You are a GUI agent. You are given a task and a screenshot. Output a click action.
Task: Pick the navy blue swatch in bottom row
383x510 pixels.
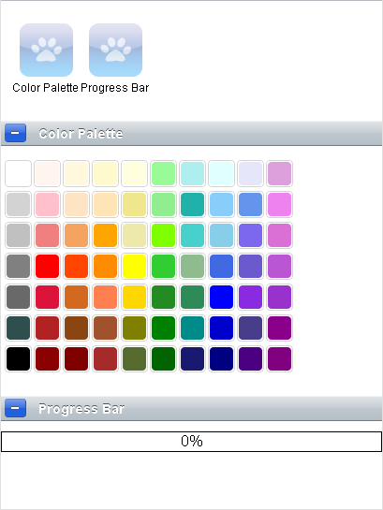pyautogui.click(x=221, y=358)
